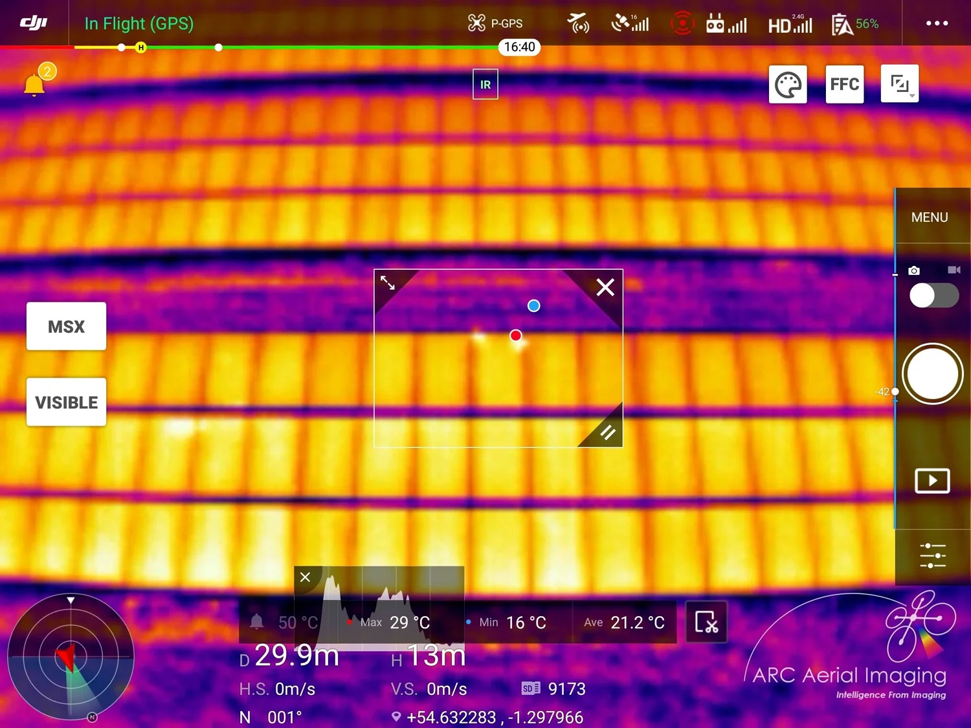This screenshot has height=728, width=971.
Task: Select the blue min temperature spot
Action: point(533,305)
